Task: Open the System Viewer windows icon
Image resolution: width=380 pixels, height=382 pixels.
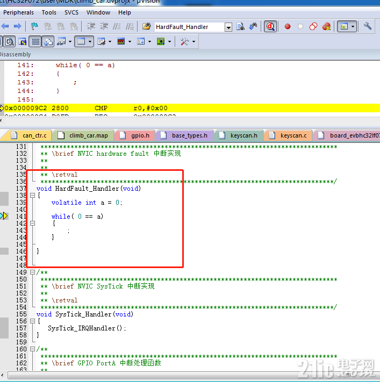Action: (161, 42)
